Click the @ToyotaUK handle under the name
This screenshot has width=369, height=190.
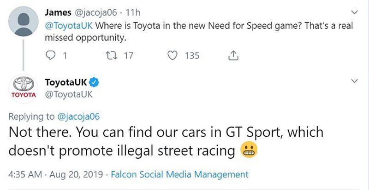(69, 94)
